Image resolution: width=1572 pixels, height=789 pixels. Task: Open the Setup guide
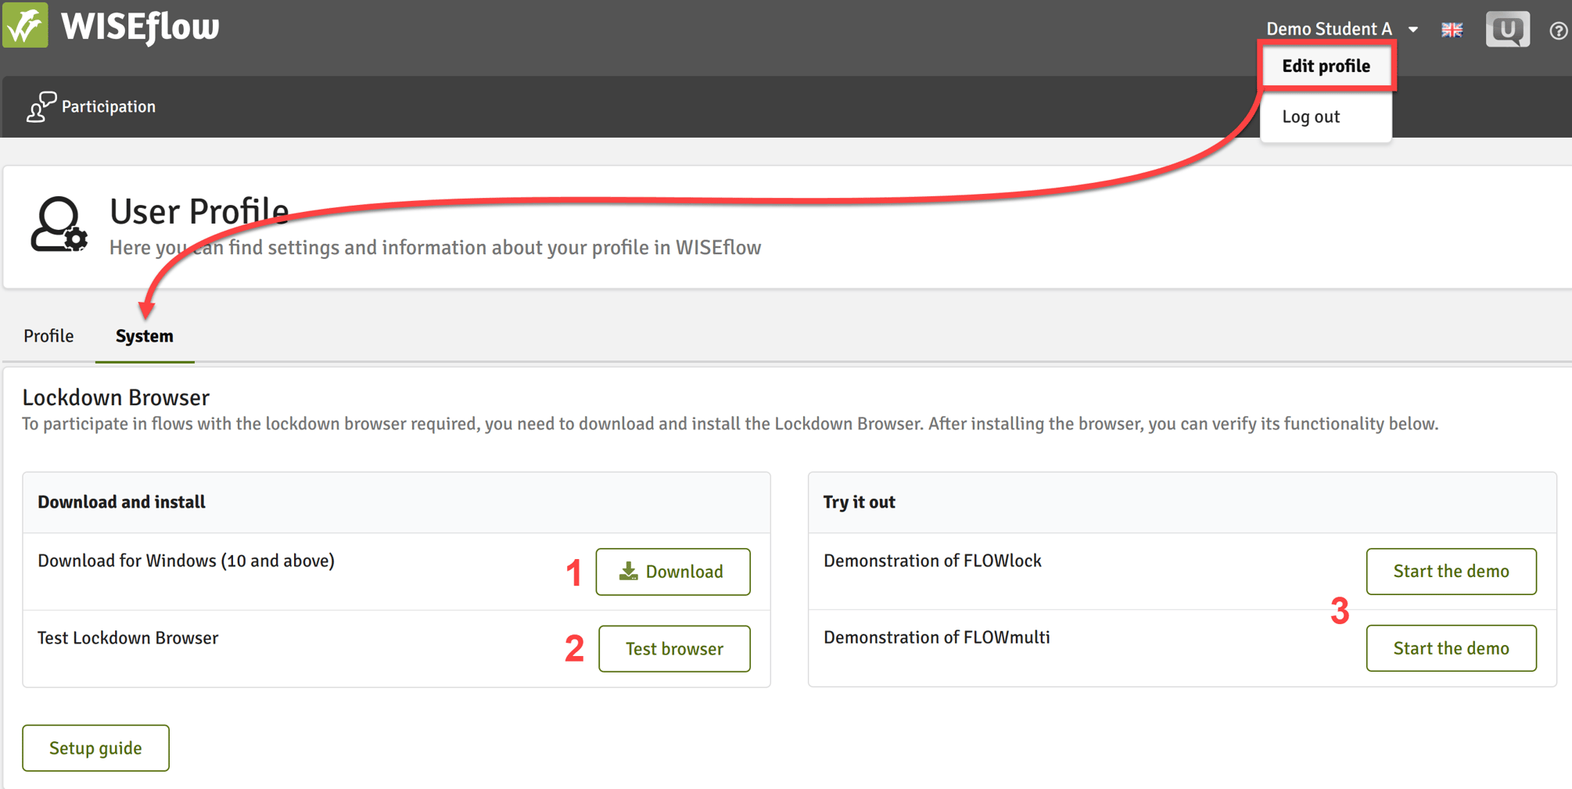95,748
